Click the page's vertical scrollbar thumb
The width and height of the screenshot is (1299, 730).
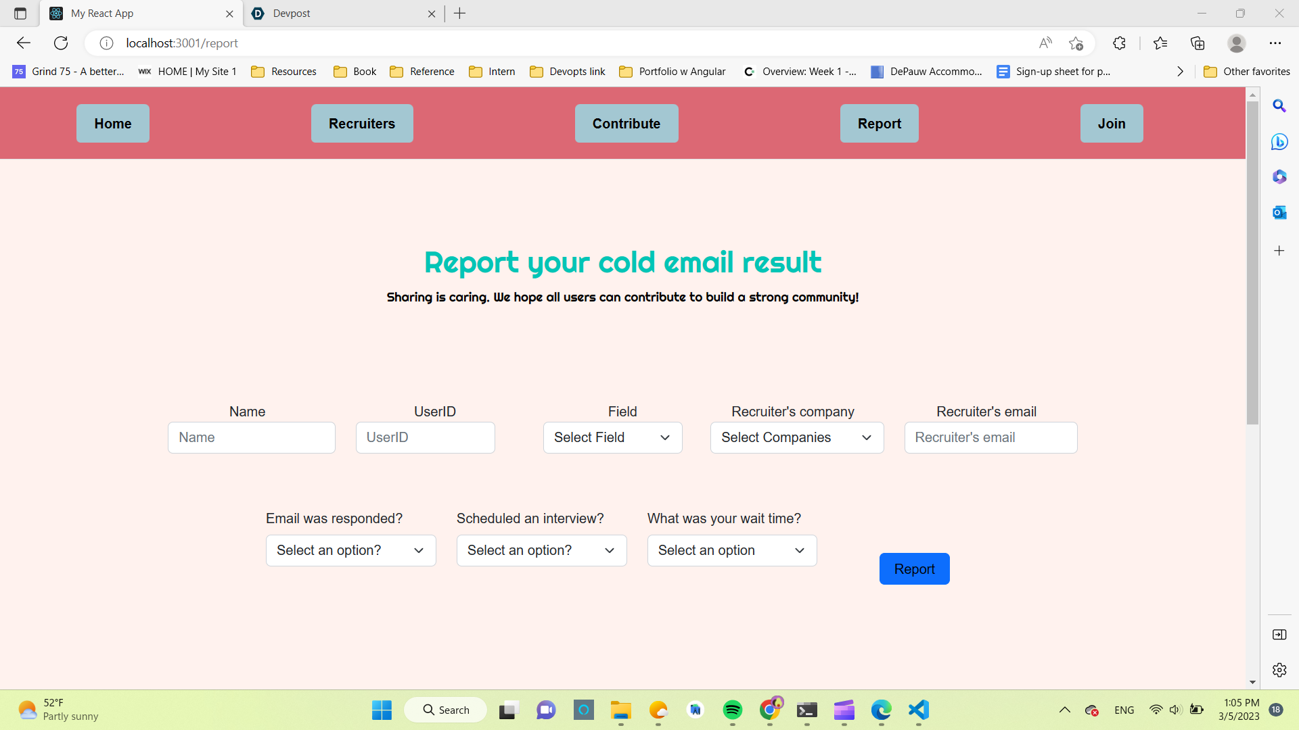point(1252,264)
